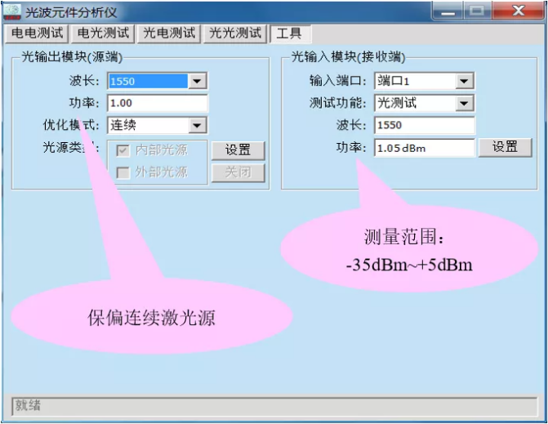Screen dimensions: 548x424
Task: Toggle the 内部光源 checkbox
Action: (x=123, y=150)
